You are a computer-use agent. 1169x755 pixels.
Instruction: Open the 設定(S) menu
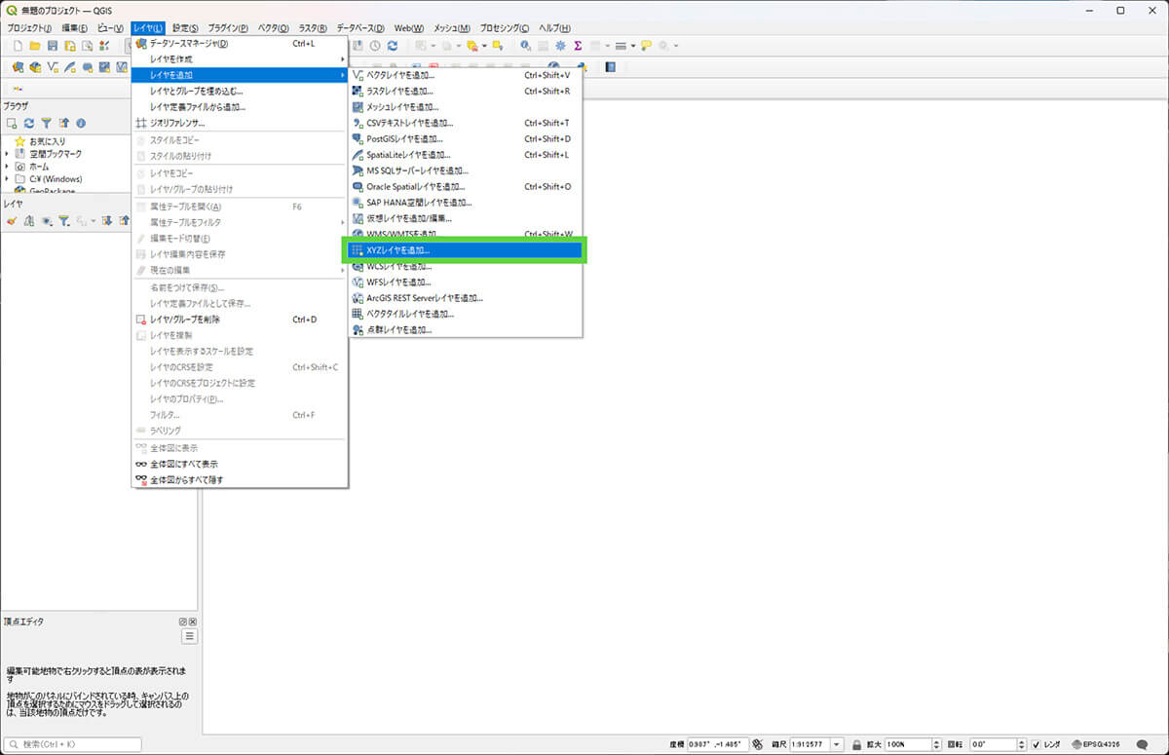coord(185,28)
